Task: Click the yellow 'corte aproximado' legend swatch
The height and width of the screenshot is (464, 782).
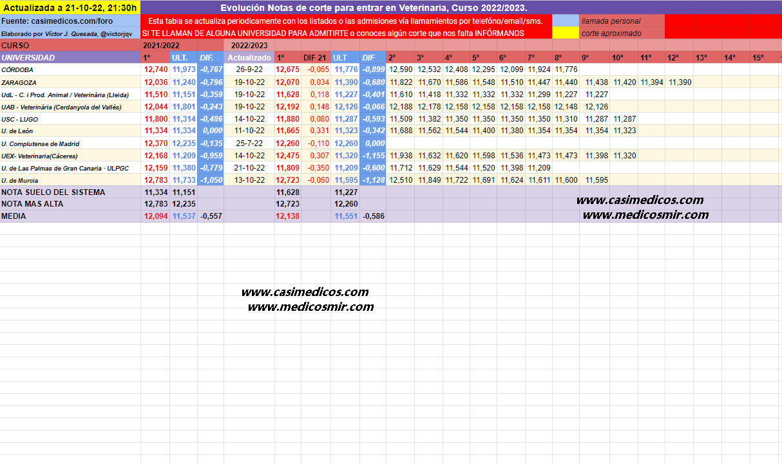Action: (x=565, y=33)
